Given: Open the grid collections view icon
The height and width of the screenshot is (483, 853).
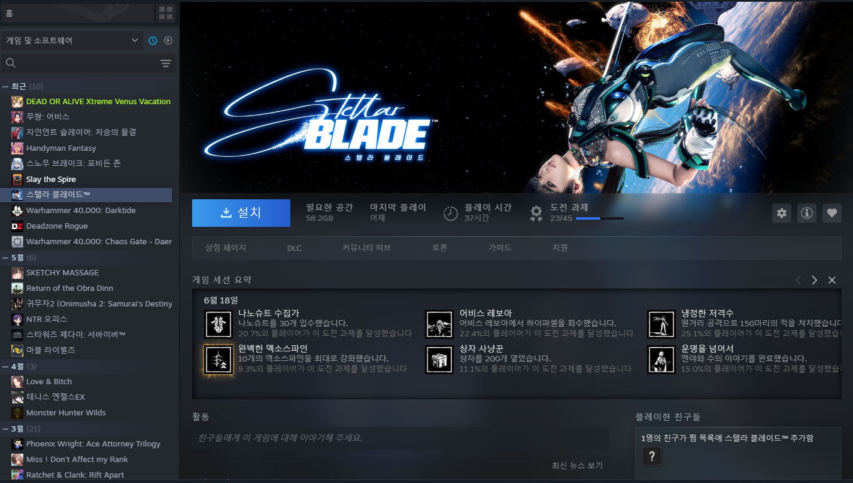Looking at the screenshot, I should tap(166, 13).
